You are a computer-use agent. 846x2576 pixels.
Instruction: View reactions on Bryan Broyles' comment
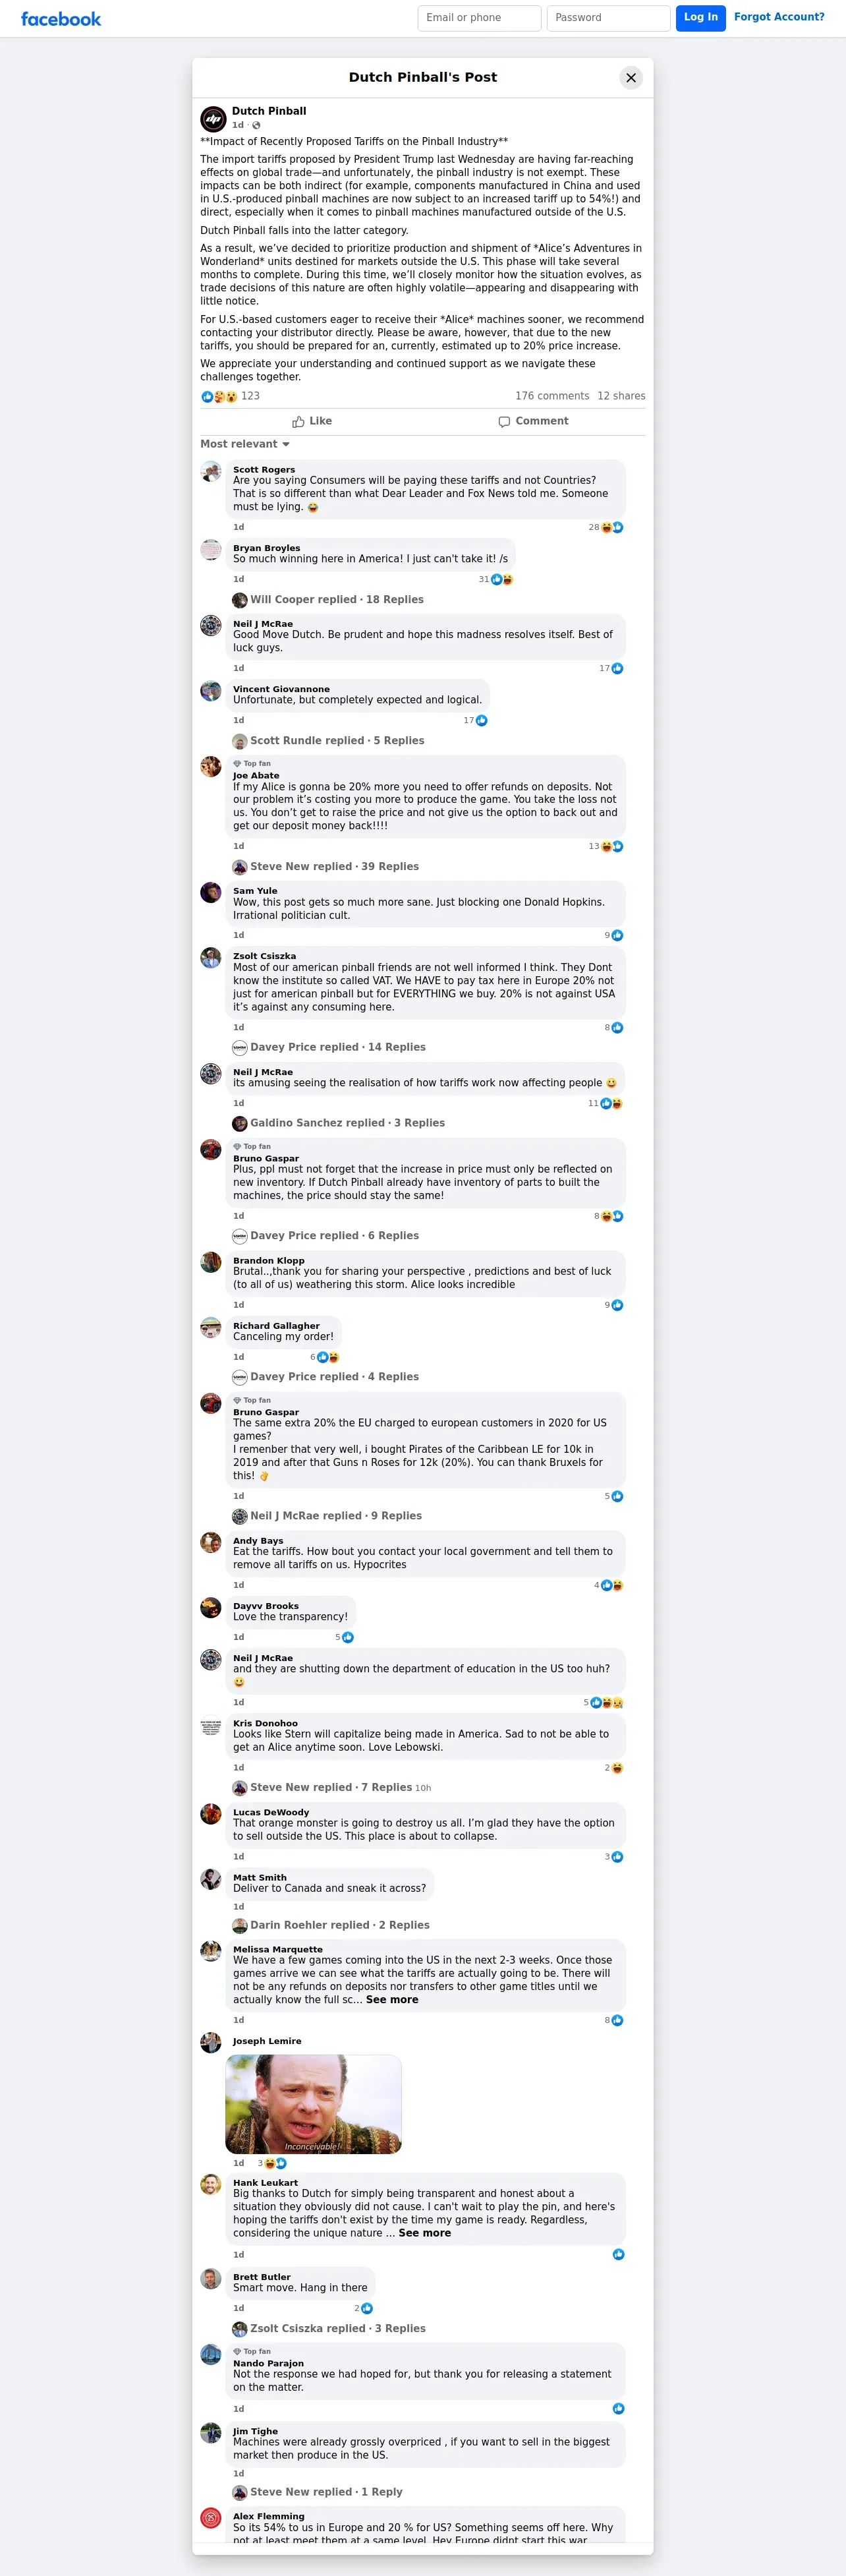[496, 580]
